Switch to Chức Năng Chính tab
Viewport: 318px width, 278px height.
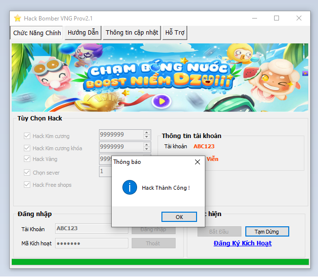[x=37, y=33]
